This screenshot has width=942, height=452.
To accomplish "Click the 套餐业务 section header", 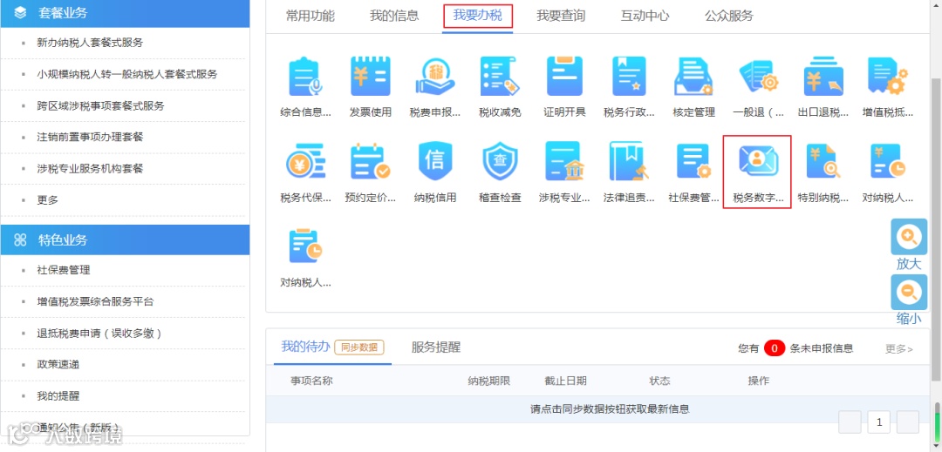I will coord(125,13).
